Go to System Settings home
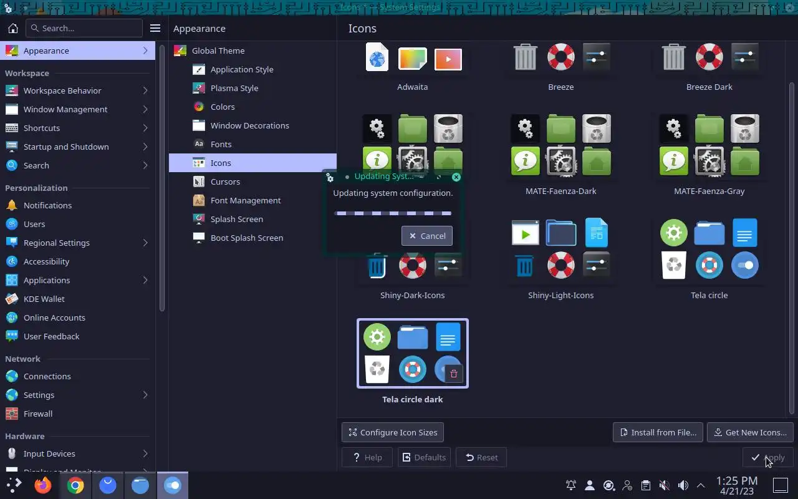Viewport: 798px width, 499px height. click(12, 28)
